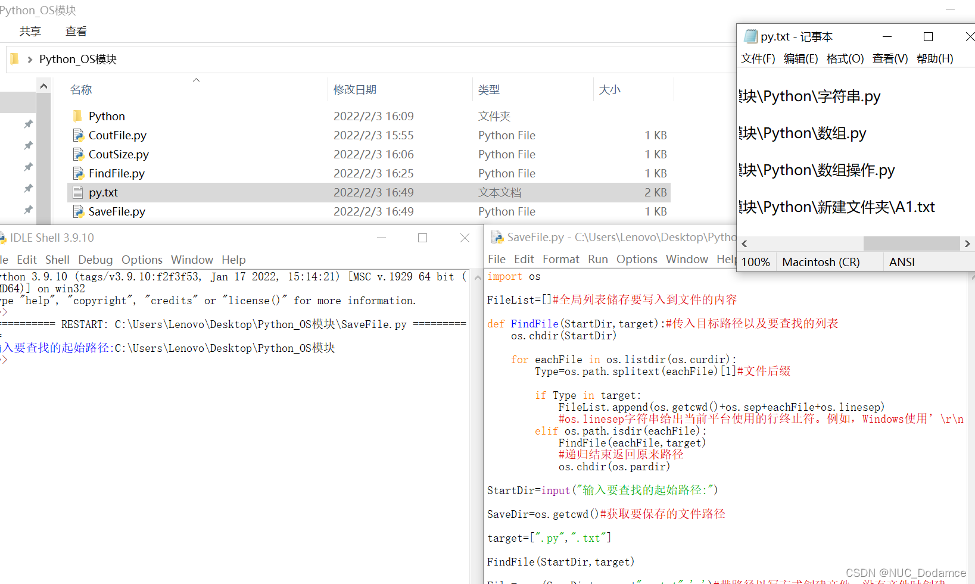The width and height of the screenshot is (975, 584).
Task: Click the SaveFile.py file icon
Action: pyautogui.click(x=78, y=211)
